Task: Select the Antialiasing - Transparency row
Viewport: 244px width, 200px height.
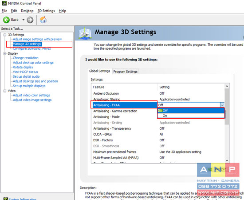Action: (x=158, y=128)
